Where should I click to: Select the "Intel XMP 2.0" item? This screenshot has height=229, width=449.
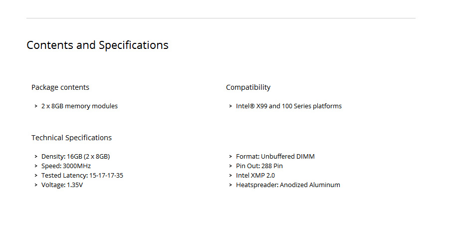click(x=255, y=176)
